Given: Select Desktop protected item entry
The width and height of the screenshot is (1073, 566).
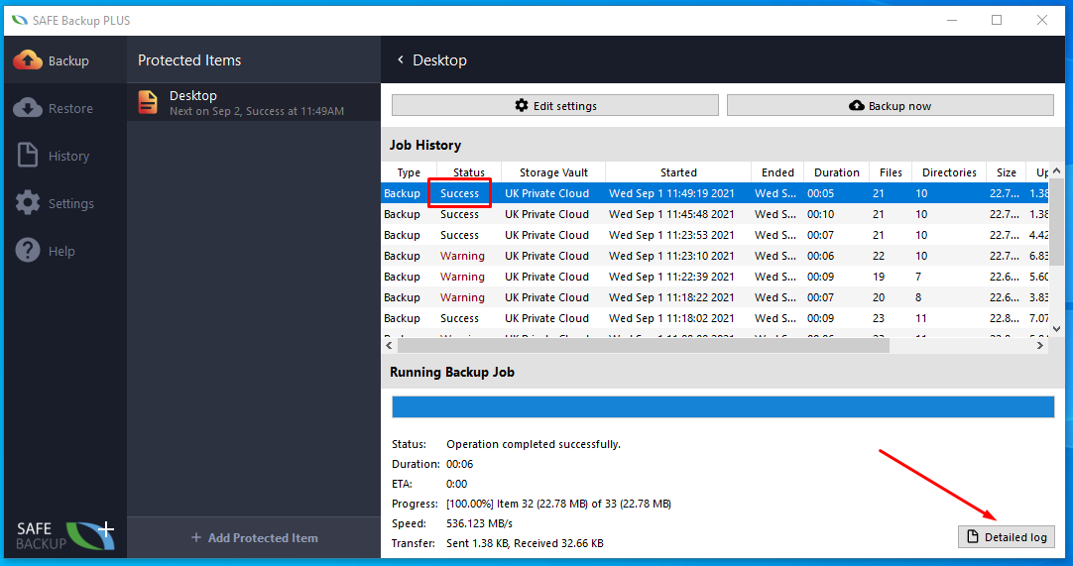Looking at the screenshot, I should (254, 103).
